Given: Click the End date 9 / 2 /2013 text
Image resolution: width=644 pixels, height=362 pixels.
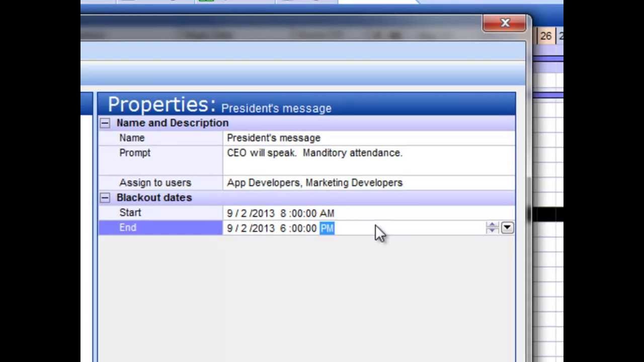Looking at the screenshot, I should tap(251, 228).
